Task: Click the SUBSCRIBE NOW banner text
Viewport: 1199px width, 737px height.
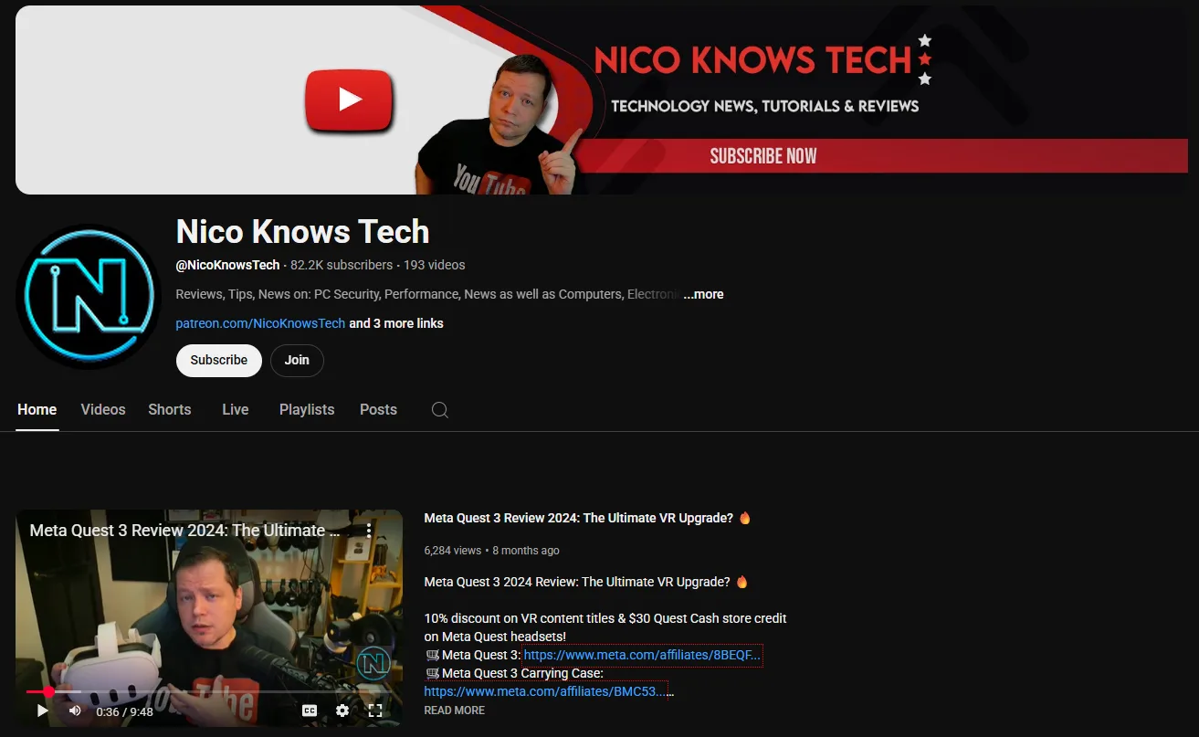Action: click(763, 156)
